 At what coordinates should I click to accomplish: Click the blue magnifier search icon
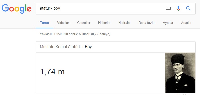pos(188,8)
